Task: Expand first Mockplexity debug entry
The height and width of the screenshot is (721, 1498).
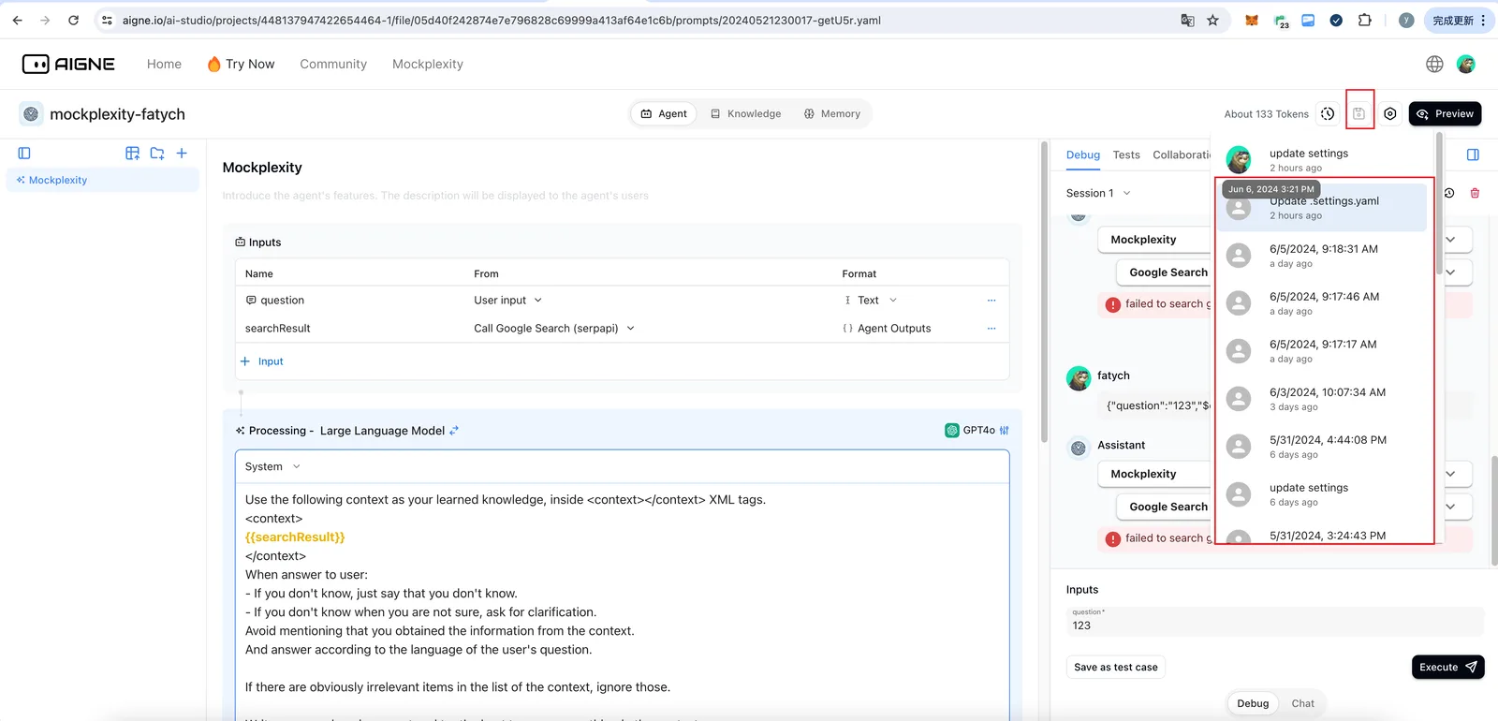Action: tap(1450, 240)
